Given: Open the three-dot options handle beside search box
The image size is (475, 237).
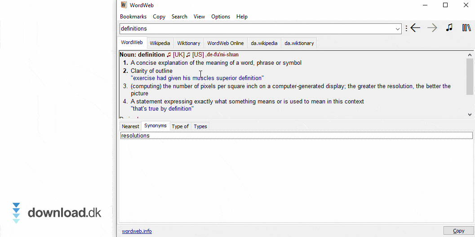Looking at the screenshot, I should pyautogui.click(x=406, y=28).
